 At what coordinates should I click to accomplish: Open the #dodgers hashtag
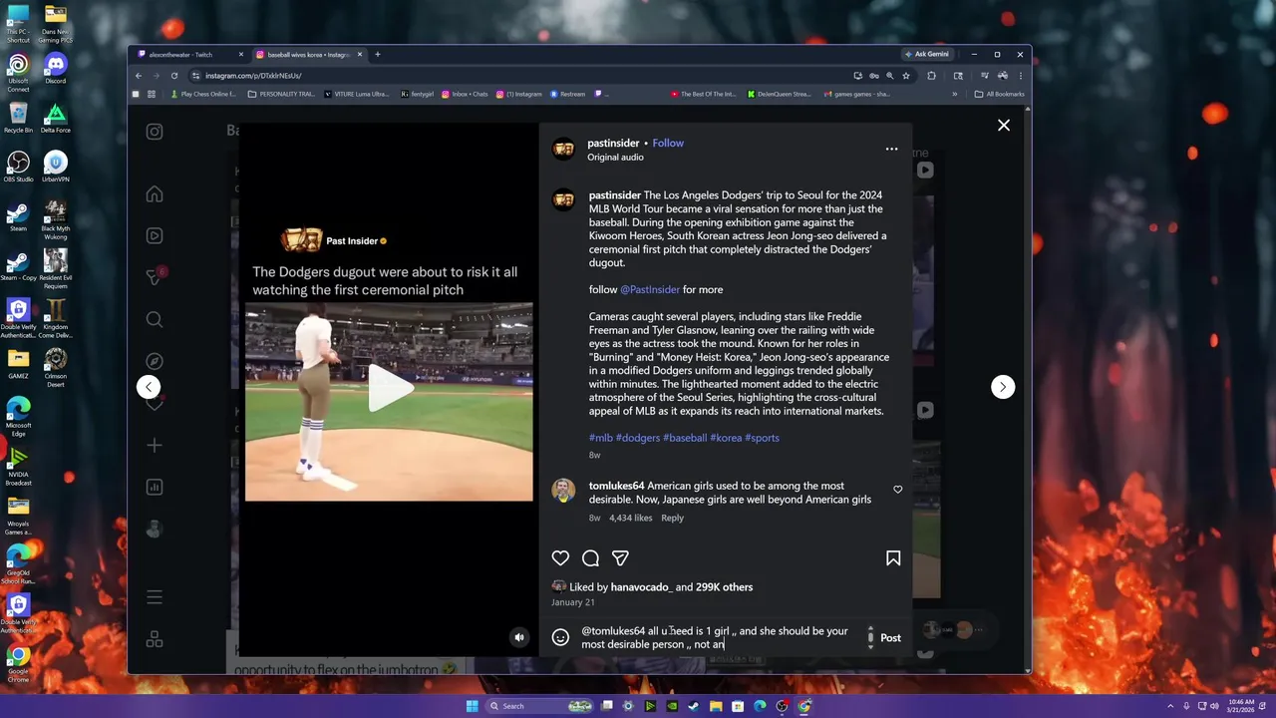point(638,438)
